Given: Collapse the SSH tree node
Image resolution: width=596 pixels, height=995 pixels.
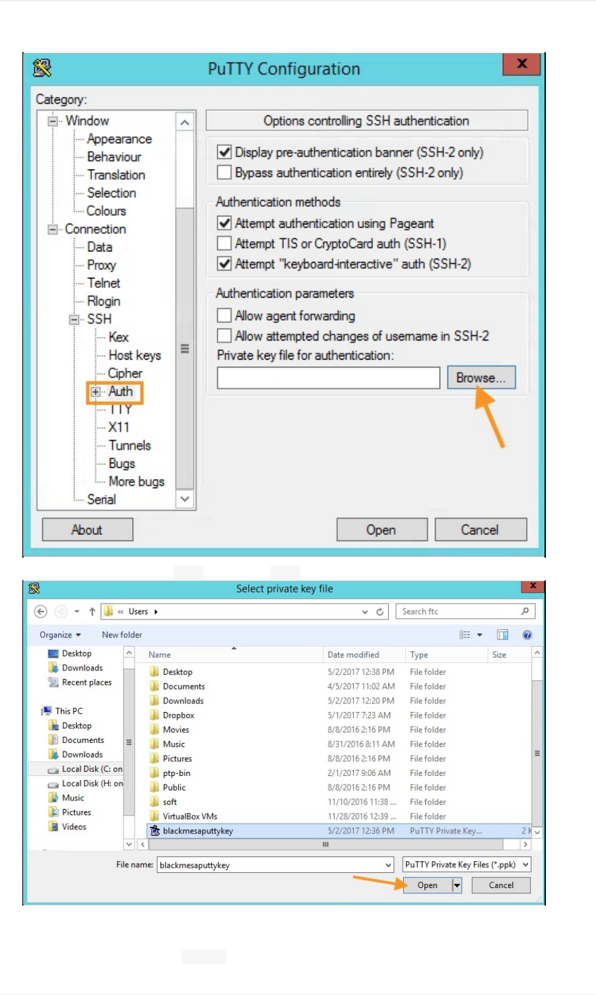Looking at the screenshot, I should point(75,319).
